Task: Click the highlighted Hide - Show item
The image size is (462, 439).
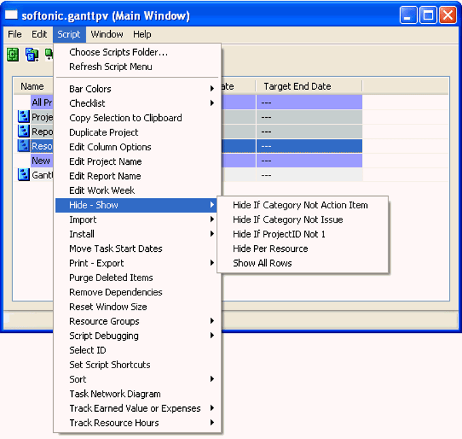Action: 137,205
